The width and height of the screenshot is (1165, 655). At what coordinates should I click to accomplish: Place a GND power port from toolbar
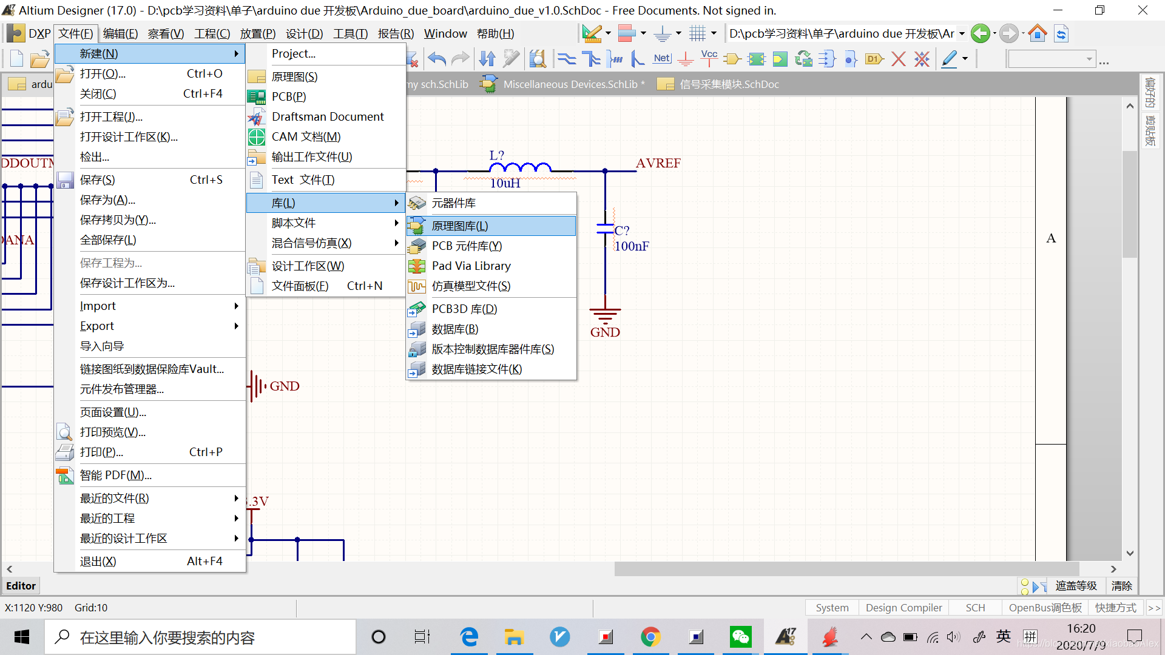(686, 59)
